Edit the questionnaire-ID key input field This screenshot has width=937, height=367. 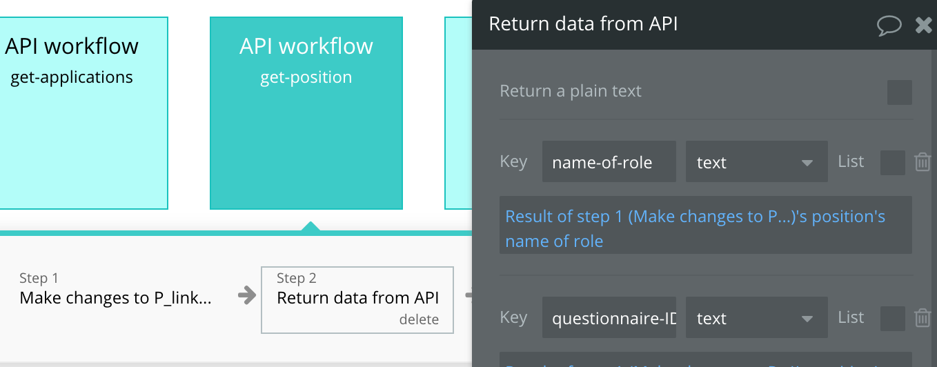609,318
